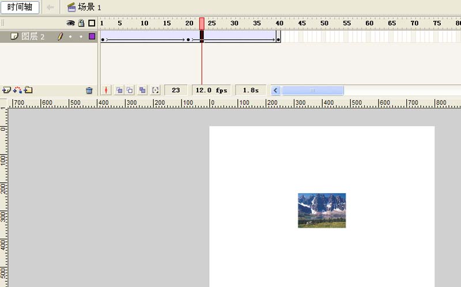Screen dimensions: 461x287
Task: Click the red playhead marker at frame 23
Action: pyautogui.click(x=202, y=23)
